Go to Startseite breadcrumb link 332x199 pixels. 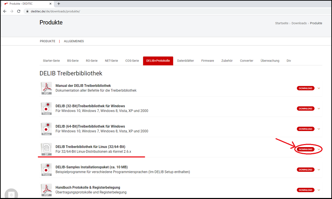282,23
